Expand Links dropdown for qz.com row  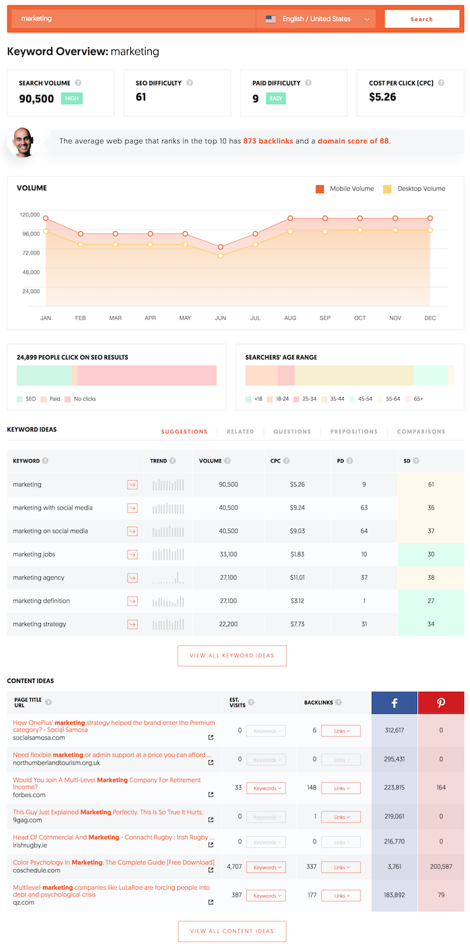[x=340, y=896]
